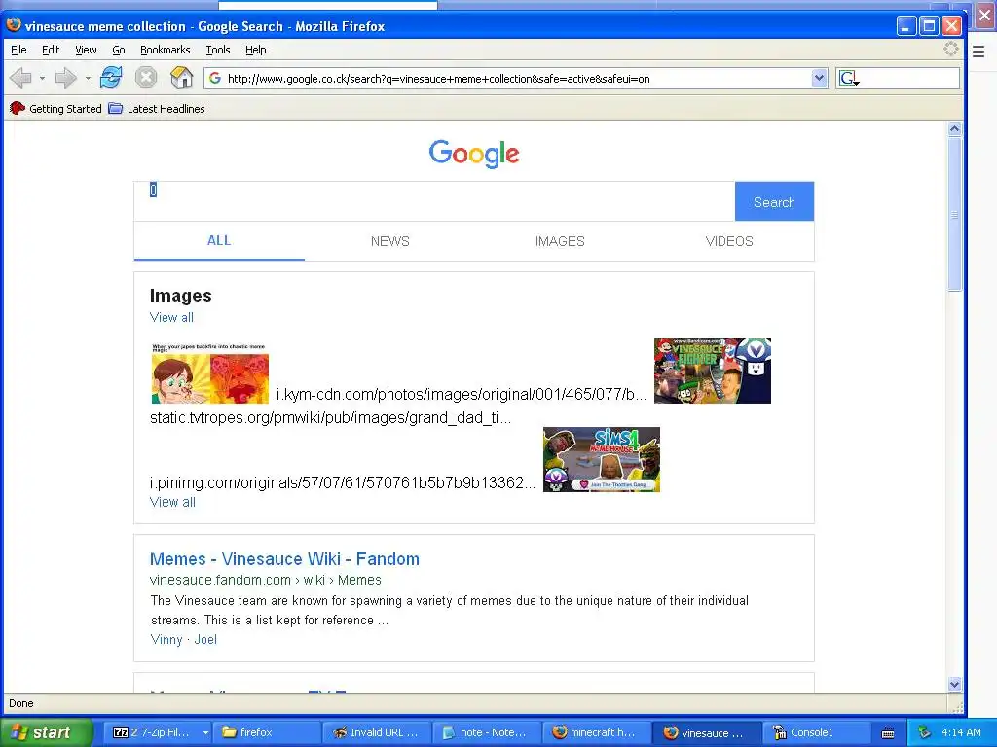Viewport: 997px width, 747px height.
Task: Switch to the firefox folder taskbar item
Action: click(x=267, y=732)
